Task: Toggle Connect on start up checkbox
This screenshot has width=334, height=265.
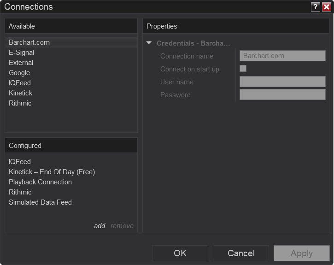Action: pyautogui.click(x=243, y=69)
